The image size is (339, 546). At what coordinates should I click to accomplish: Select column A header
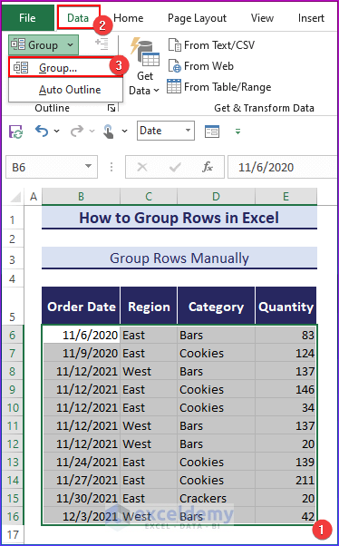(x=34, y=197)
